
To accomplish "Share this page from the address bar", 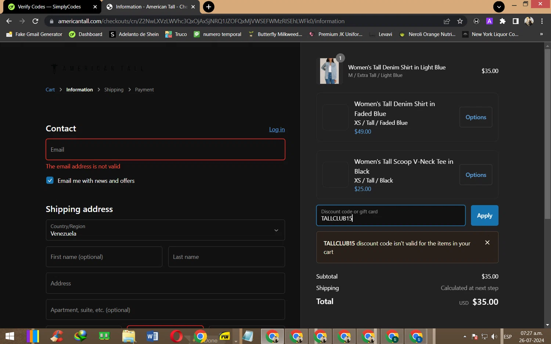I will click(447, 21).
